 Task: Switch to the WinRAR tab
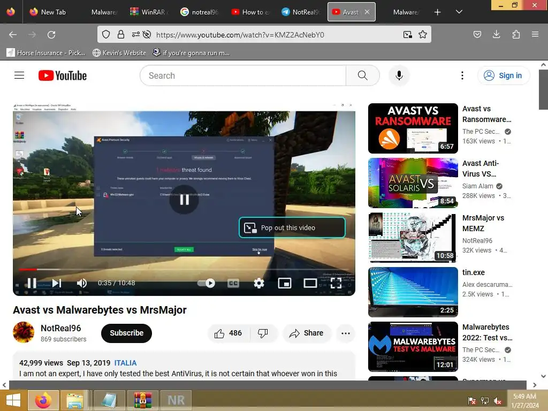[149, 12]
